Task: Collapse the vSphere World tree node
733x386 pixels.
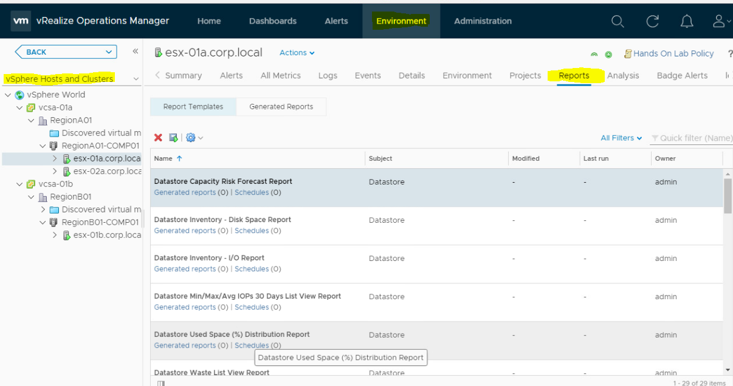Action: pos(8,95)
